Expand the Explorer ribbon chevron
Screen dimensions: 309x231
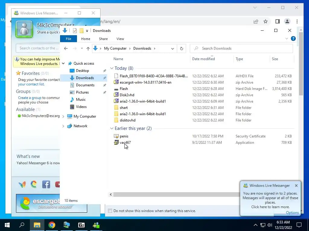tap(287, 39)
